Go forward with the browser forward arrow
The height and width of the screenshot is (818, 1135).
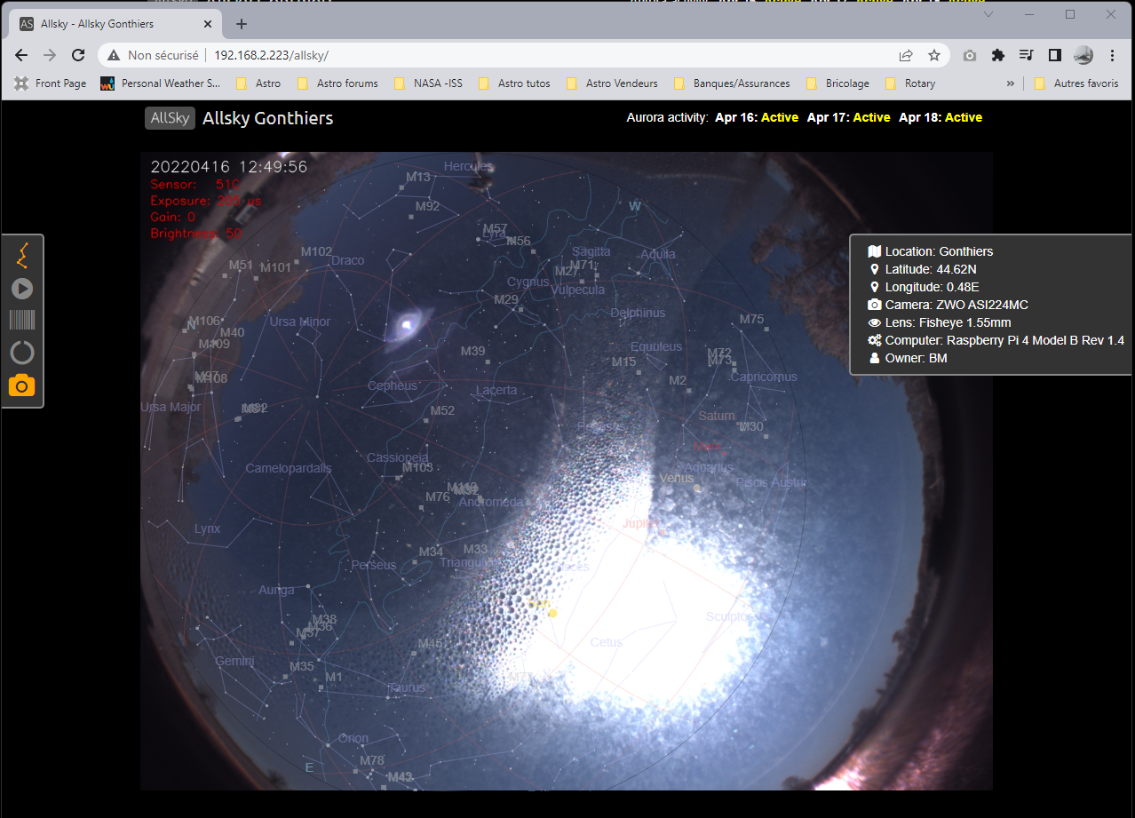coord(50,55)
